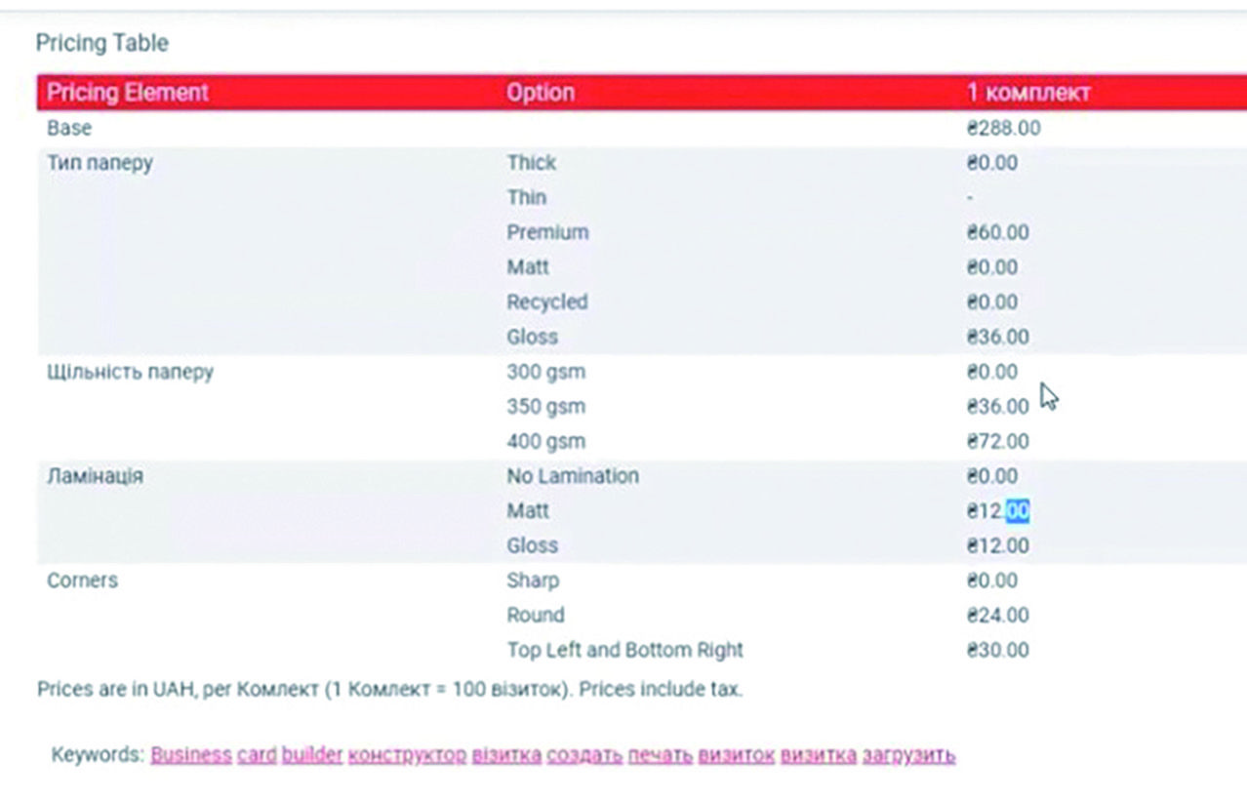Screen dimensions: 1247x803
Task: Click the Thin paper option
Action: (x=526, y=197)
